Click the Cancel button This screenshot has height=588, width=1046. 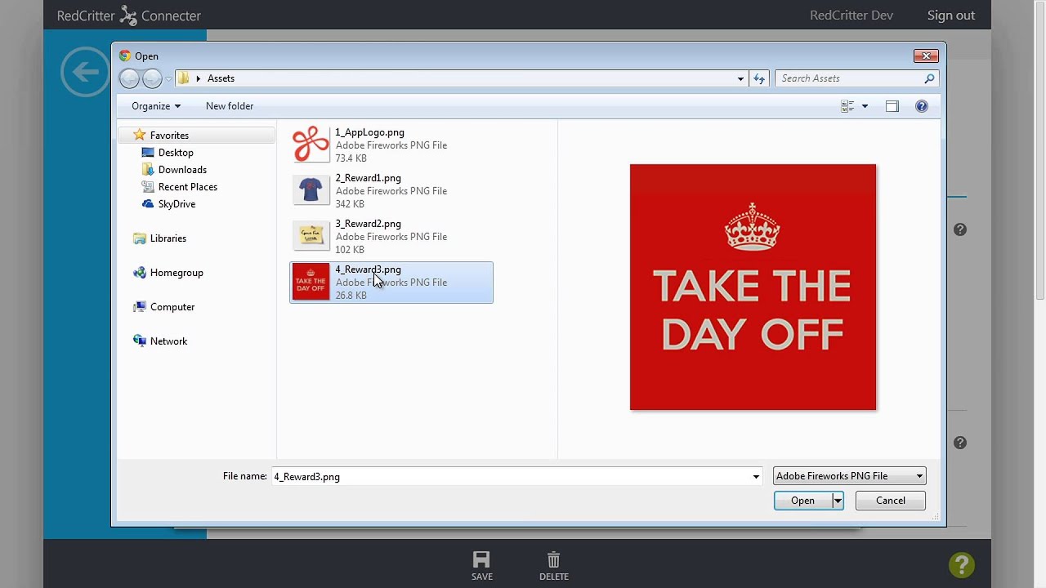click(x=891, y=501)
